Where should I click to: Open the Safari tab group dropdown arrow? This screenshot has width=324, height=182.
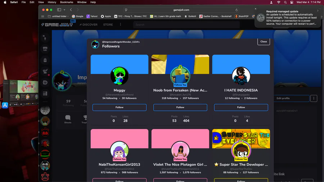[x=64, y=10]
